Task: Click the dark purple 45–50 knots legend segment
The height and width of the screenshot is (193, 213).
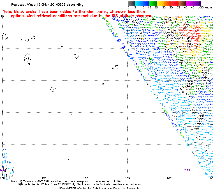Action: pyautogui.click(x=197, y=3)
